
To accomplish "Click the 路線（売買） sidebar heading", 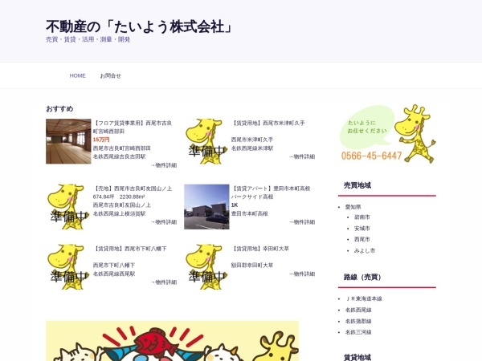I will [363, 278].
